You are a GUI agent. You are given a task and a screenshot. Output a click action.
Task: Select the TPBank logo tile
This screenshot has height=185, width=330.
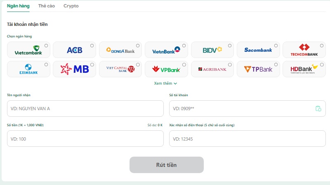[258, 69]
